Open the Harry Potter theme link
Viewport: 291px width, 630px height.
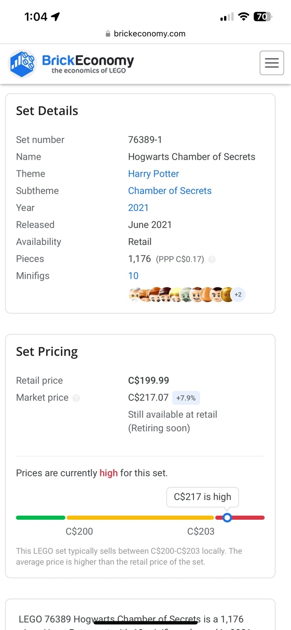(153, 174)
